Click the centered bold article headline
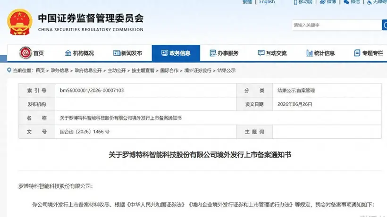The height and width of the screenshot is (217, 387). click(x=200, y=155)
